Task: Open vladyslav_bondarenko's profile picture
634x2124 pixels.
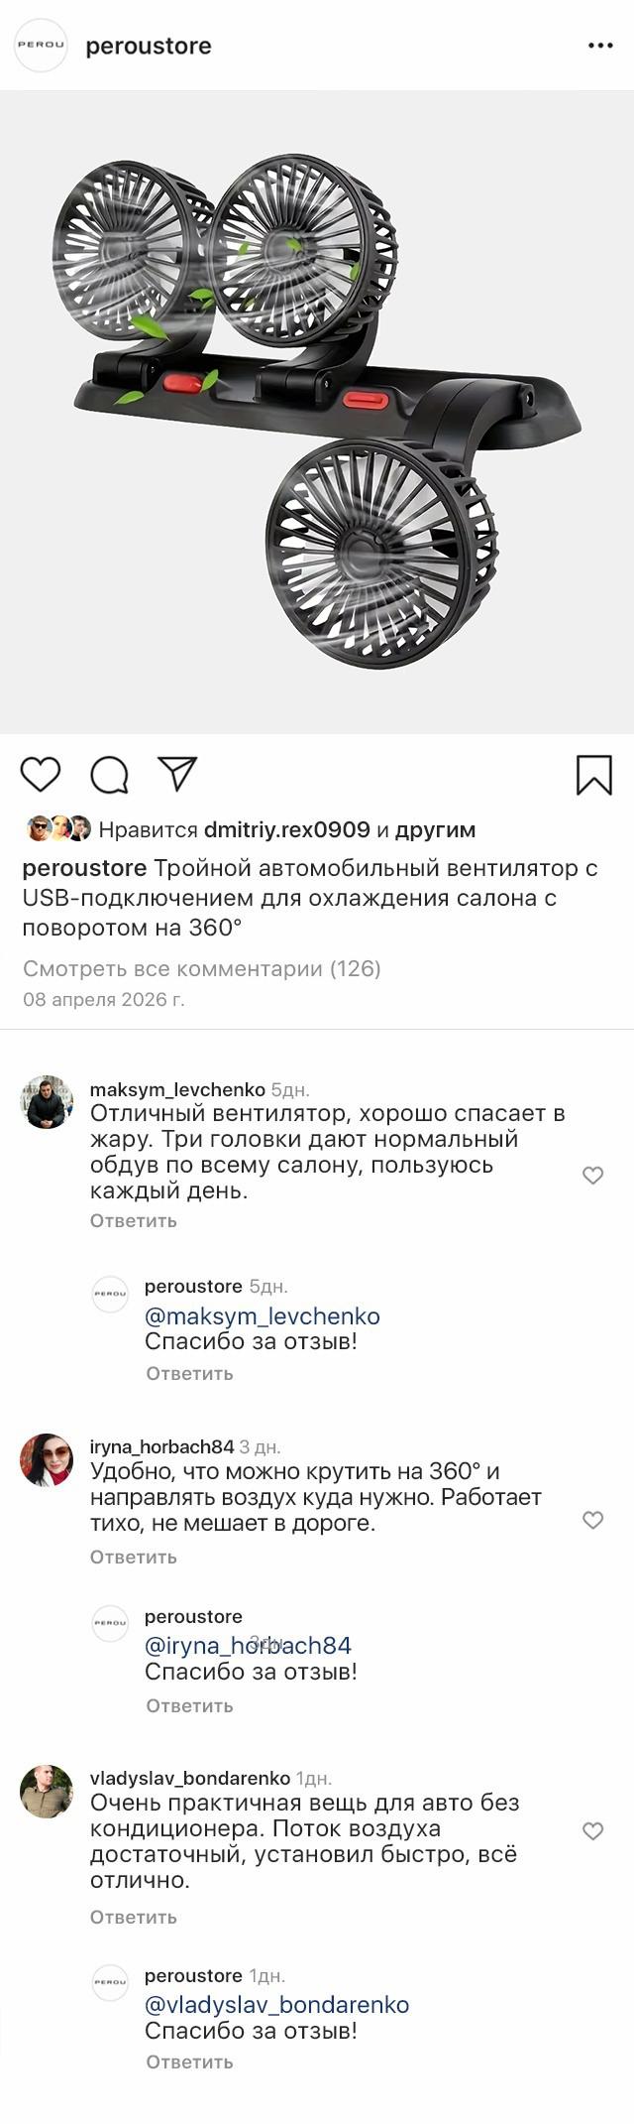Action: [47, 1791]
